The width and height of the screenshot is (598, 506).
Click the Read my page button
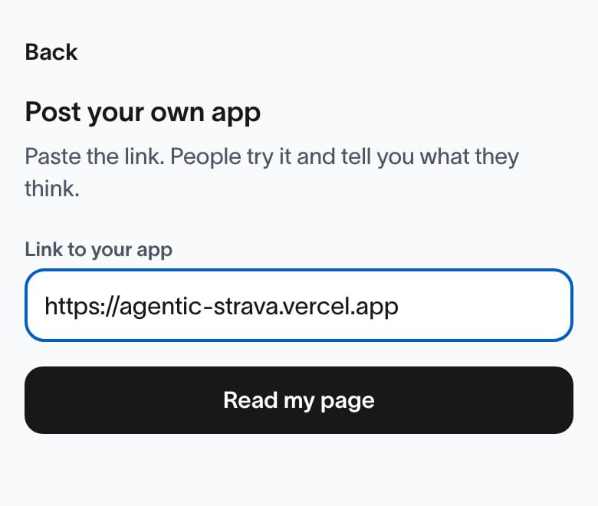tap(299, 400)
